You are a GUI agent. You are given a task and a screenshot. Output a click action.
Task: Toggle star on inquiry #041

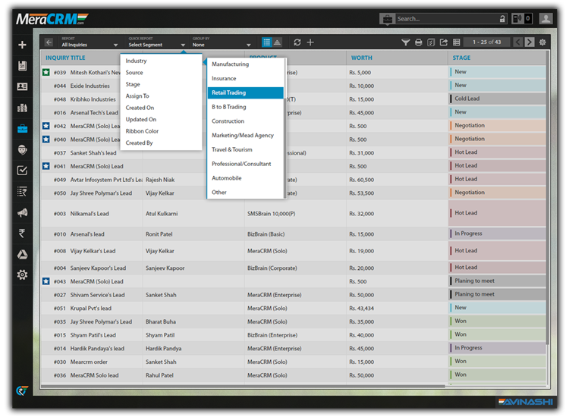point(46,166)
